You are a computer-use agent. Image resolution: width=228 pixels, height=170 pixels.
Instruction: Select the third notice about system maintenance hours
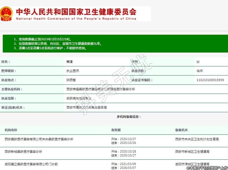click(50, 48)
